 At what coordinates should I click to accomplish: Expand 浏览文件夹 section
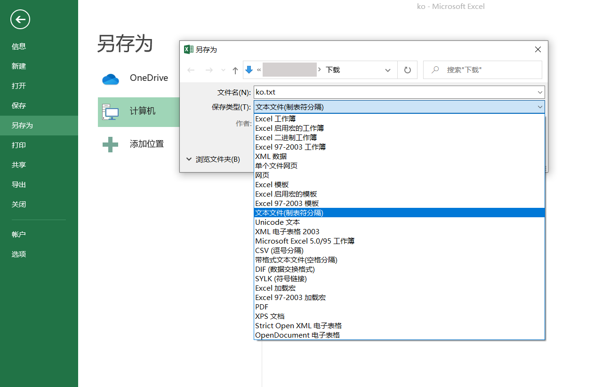(213, 159)
